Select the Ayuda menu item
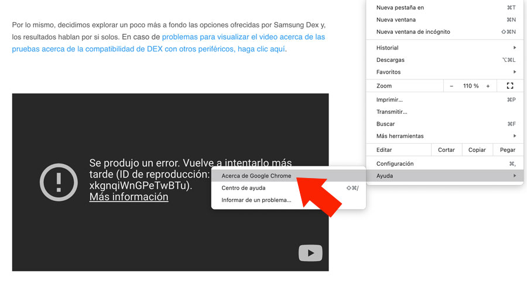527x282 pixels. coord(444,176)
